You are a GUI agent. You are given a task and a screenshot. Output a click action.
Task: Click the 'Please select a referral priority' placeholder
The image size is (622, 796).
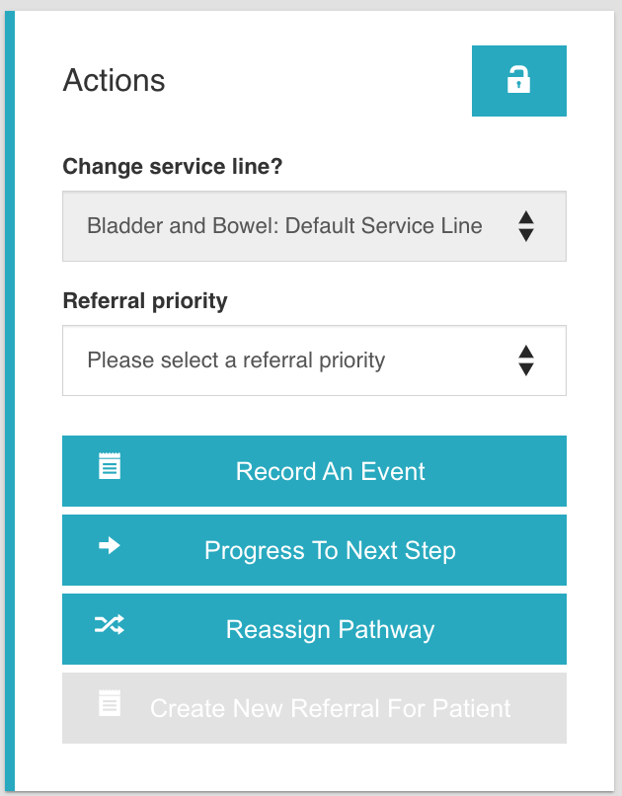(236, 359)
